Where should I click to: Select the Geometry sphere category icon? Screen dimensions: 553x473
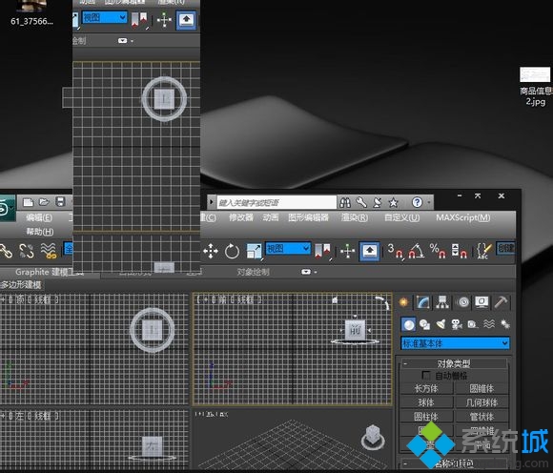click(408, 324)
